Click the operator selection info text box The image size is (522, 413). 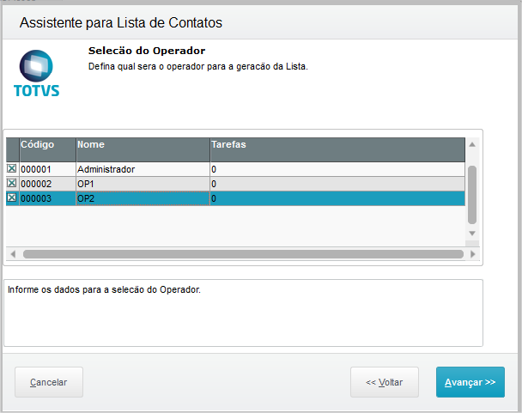[243, 313]
